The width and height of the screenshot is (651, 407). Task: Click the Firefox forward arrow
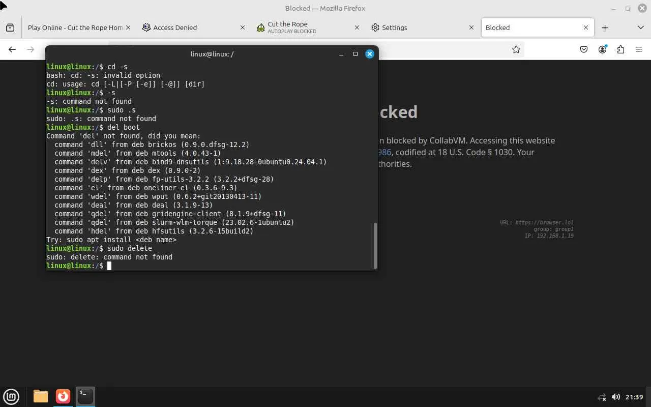coord(31,49)
